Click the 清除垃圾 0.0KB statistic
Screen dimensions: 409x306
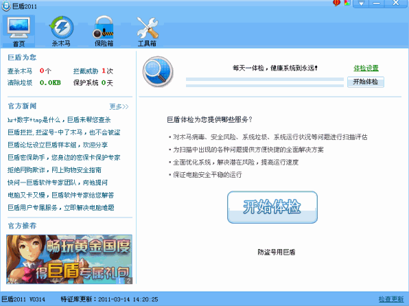[x=34, y=83]
